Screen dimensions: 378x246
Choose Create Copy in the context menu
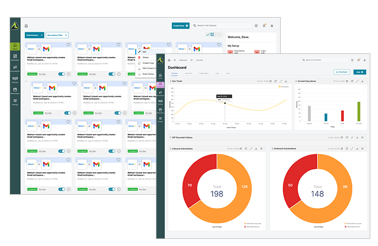click(x=148, y=62)
